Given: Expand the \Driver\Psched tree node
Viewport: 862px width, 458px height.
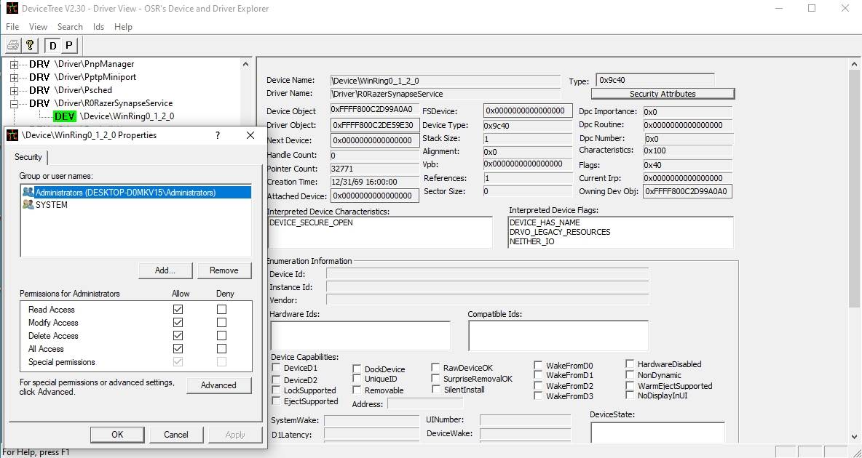Looking at the screenshot, I should pyautogui.click(x=14, y=90).
